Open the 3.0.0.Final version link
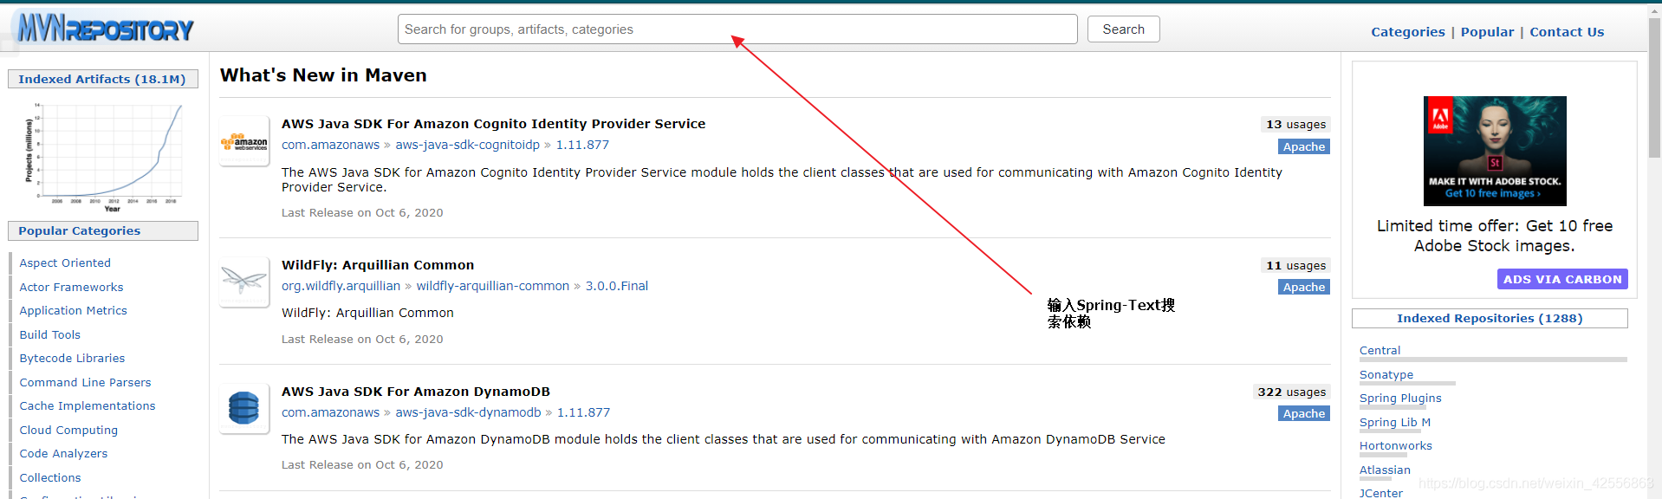The image size is (1662, 499). (617, 286)
